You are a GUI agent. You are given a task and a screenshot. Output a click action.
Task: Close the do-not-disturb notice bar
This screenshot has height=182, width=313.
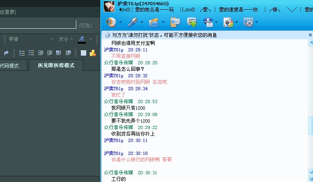(310, 35)
